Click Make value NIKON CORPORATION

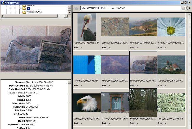[37, 117]
